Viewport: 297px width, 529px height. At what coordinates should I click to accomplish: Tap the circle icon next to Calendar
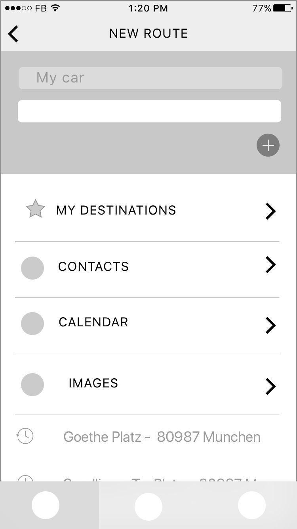tap(32, 324)
